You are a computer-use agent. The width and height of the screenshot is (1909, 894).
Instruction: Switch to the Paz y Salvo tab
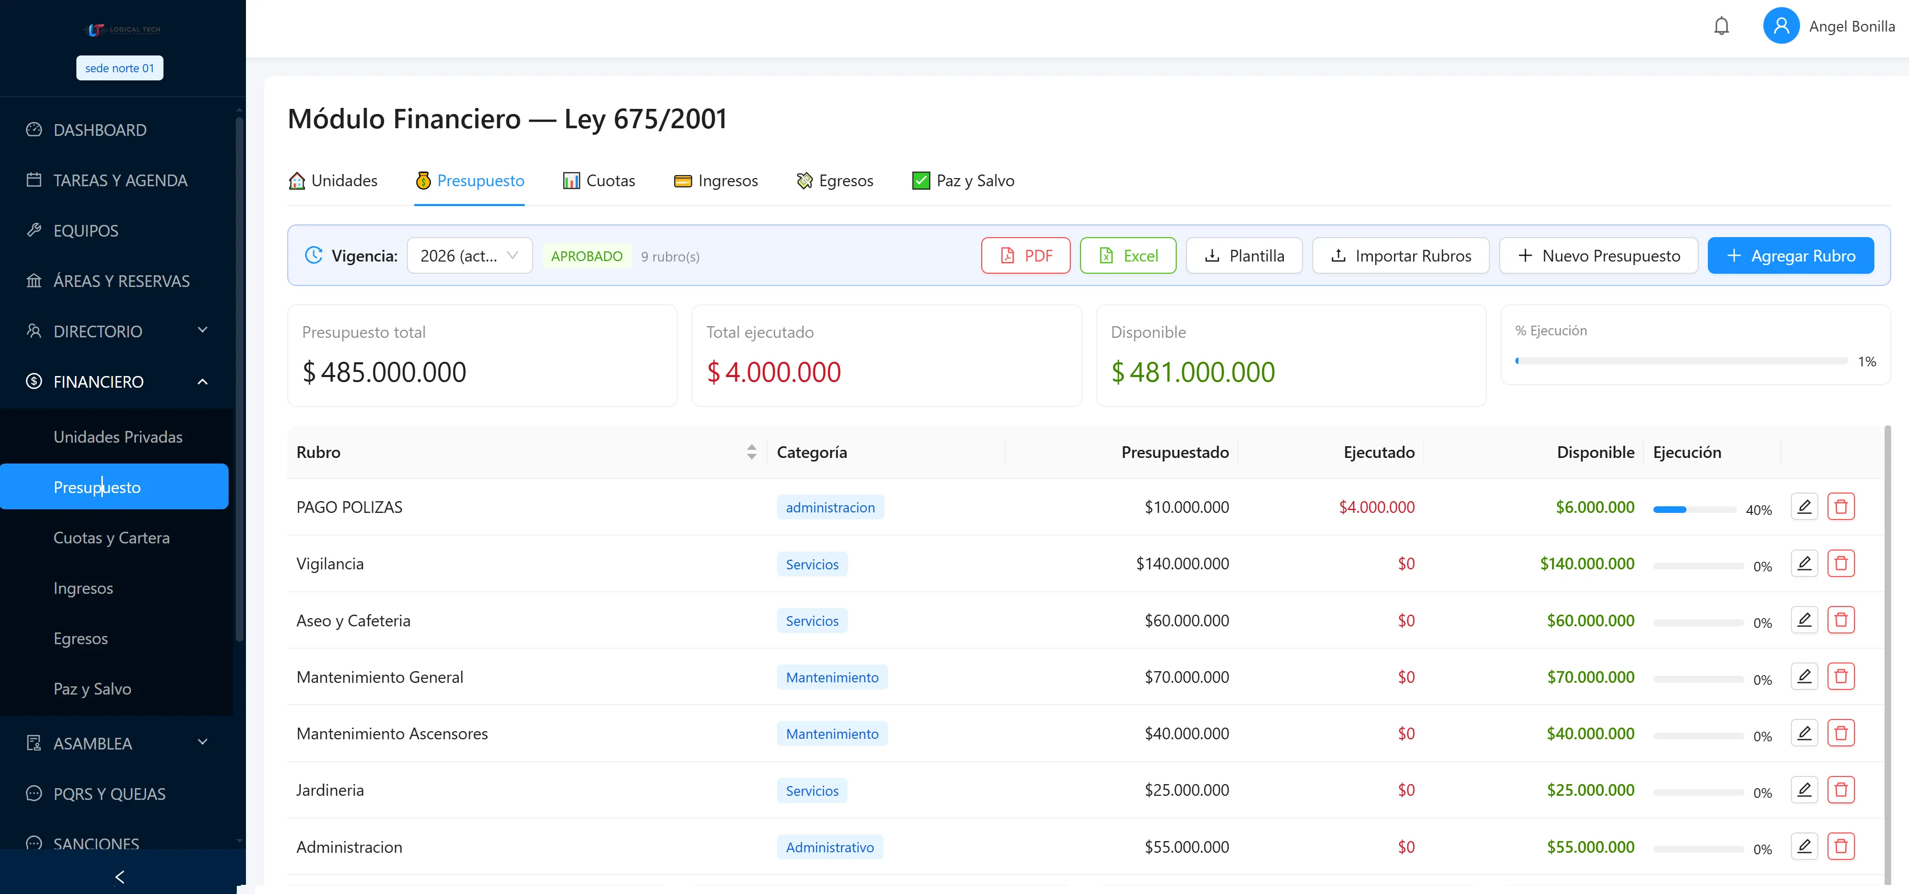coord(963,181)
